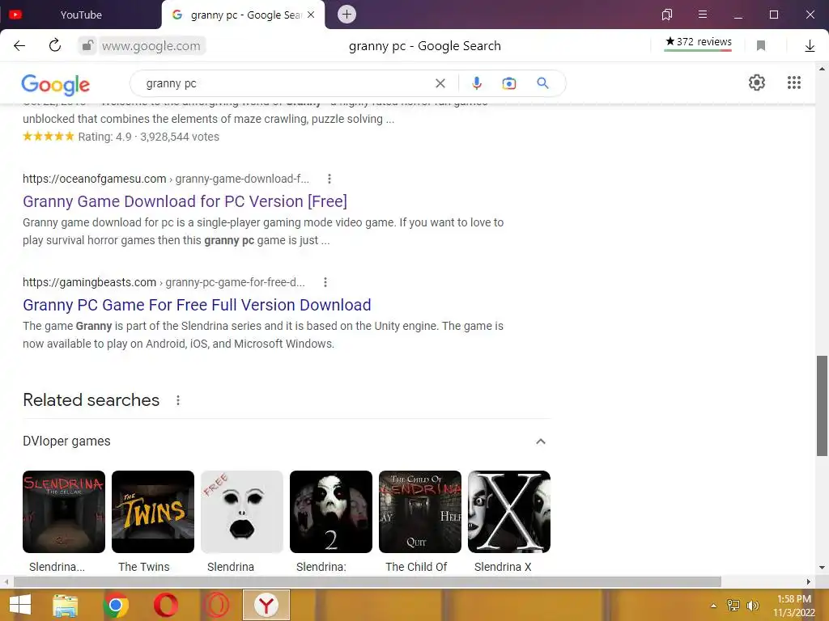Open The Twins game thumbnail

153,512
